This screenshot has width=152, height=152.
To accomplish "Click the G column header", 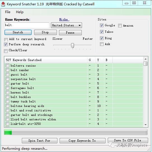I will click(x=91, y=60).
